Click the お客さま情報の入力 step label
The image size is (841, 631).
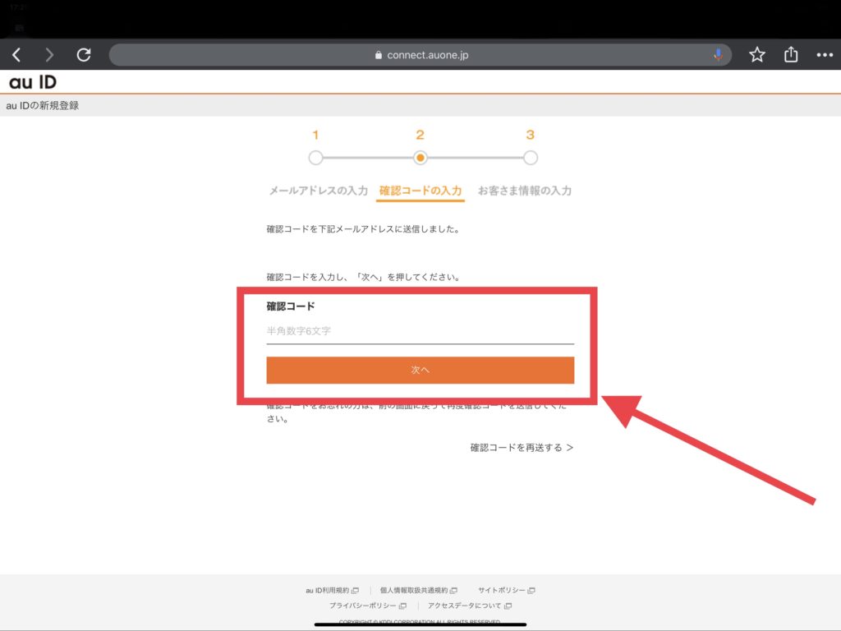click(x=525, y=191)
